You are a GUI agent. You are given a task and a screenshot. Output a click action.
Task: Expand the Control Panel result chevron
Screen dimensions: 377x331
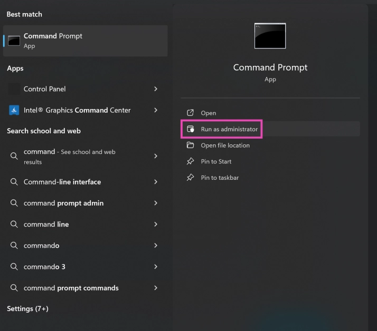pos(156,89)
